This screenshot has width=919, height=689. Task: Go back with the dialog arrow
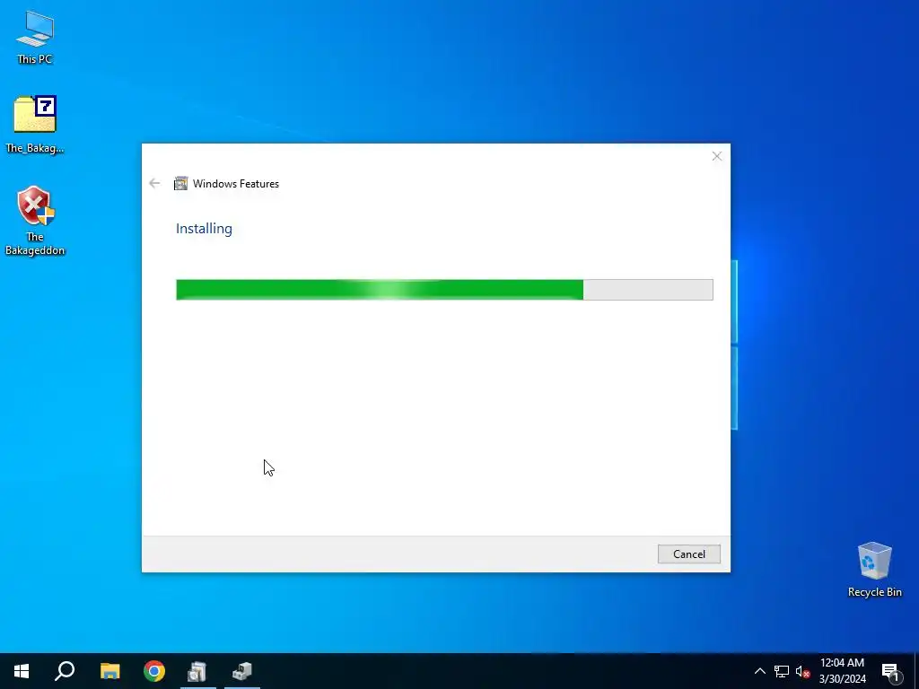pyautogui.click(x=154, y=183)
